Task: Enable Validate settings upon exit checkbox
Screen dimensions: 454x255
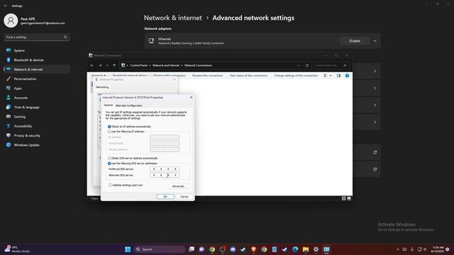Action: tap(111, 185)
